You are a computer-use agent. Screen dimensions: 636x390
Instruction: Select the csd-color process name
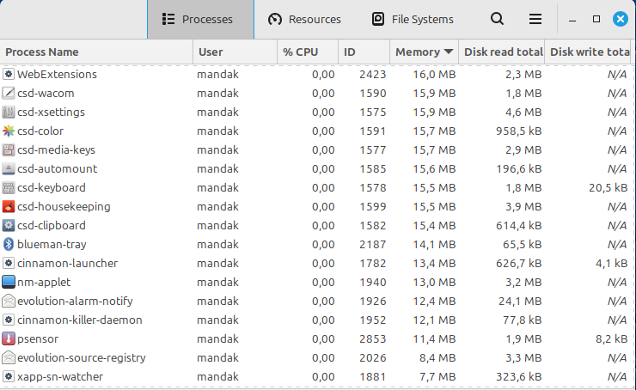click(x=40, y=131)
